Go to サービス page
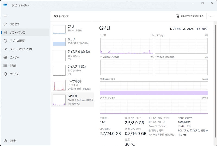Viewport: 217px width, 146px height. pos(25,74)
